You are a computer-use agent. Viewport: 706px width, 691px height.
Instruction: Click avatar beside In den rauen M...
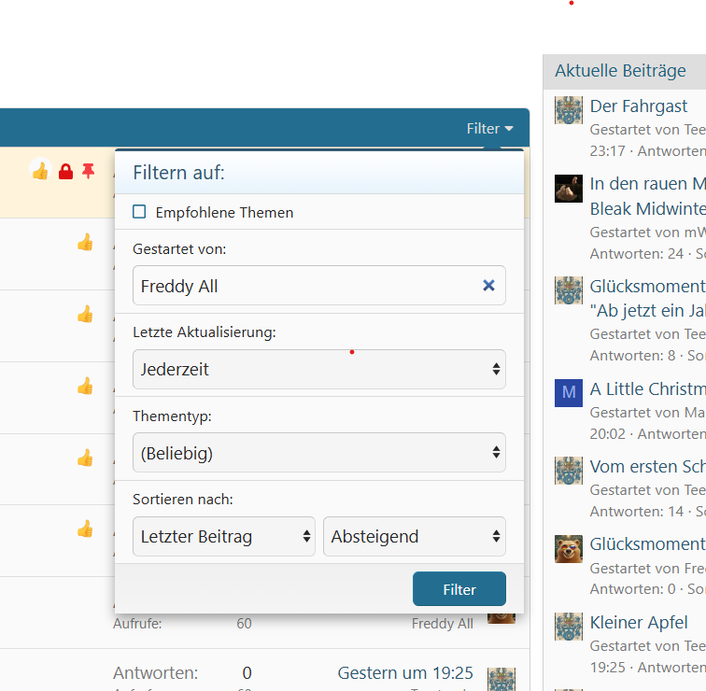click(569, 189)
